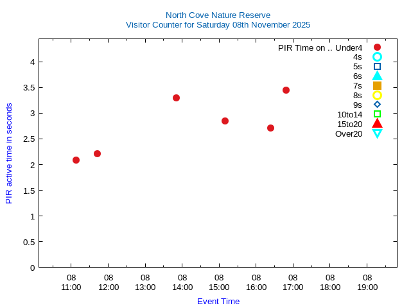The height and width of the screenshot is (308, 411).
Task: Click the highest data point near 17:00
Action: [286, 90]
